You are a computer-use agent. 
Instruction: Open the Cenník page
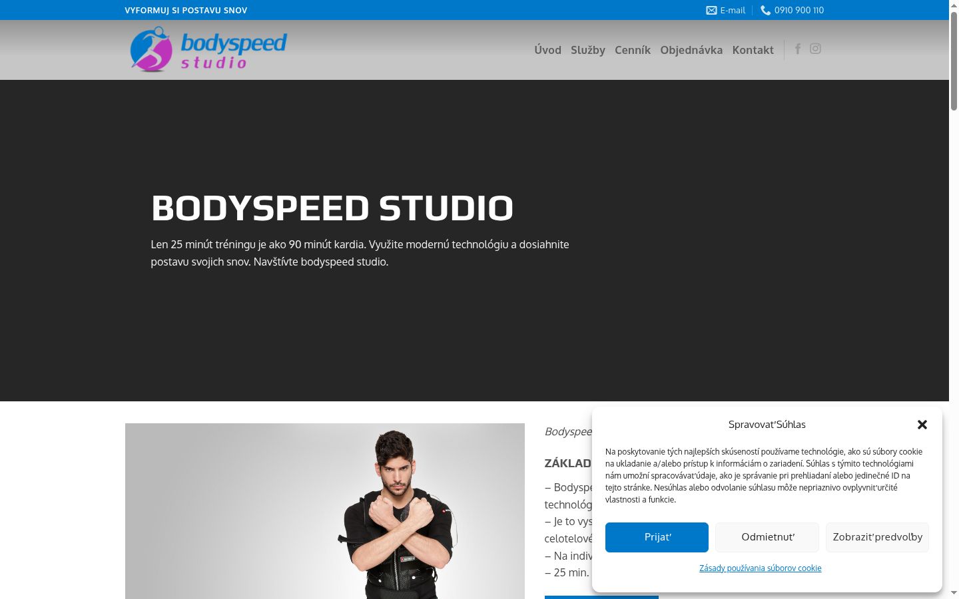(633, 50)
